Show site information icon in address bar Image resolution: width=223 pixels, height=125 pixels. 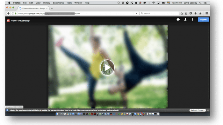coord(13,13)
